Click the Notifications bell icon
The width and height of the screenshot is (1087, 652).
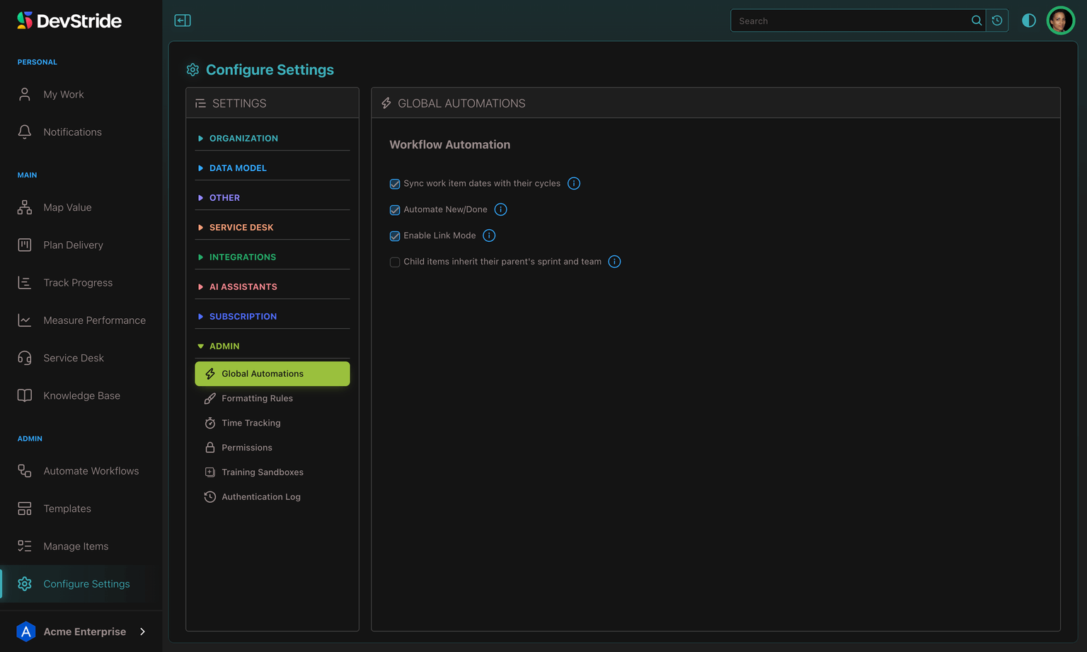(x=25, y=132)
